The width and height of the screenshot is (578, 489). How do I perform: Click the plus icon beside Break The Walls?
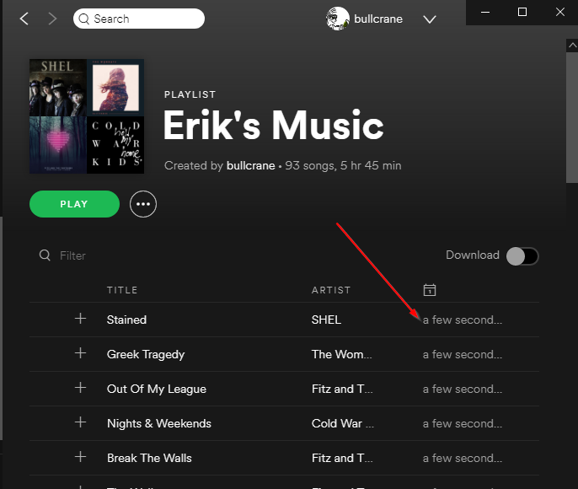[80, 457]
